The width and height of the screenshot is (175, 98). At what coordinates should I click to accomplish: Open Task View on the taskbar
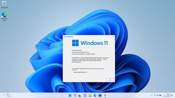click(x=80, y=95)
